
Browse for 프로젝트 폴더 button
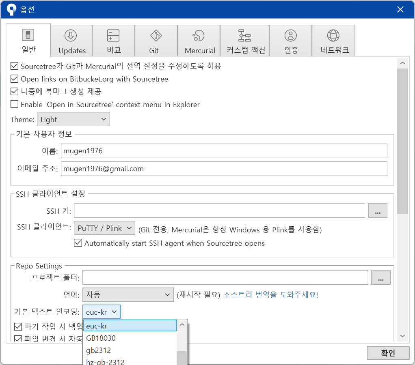tap(380, 277)
